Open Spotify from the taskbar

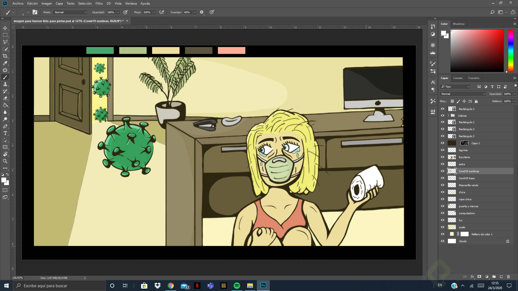[237, 286]
